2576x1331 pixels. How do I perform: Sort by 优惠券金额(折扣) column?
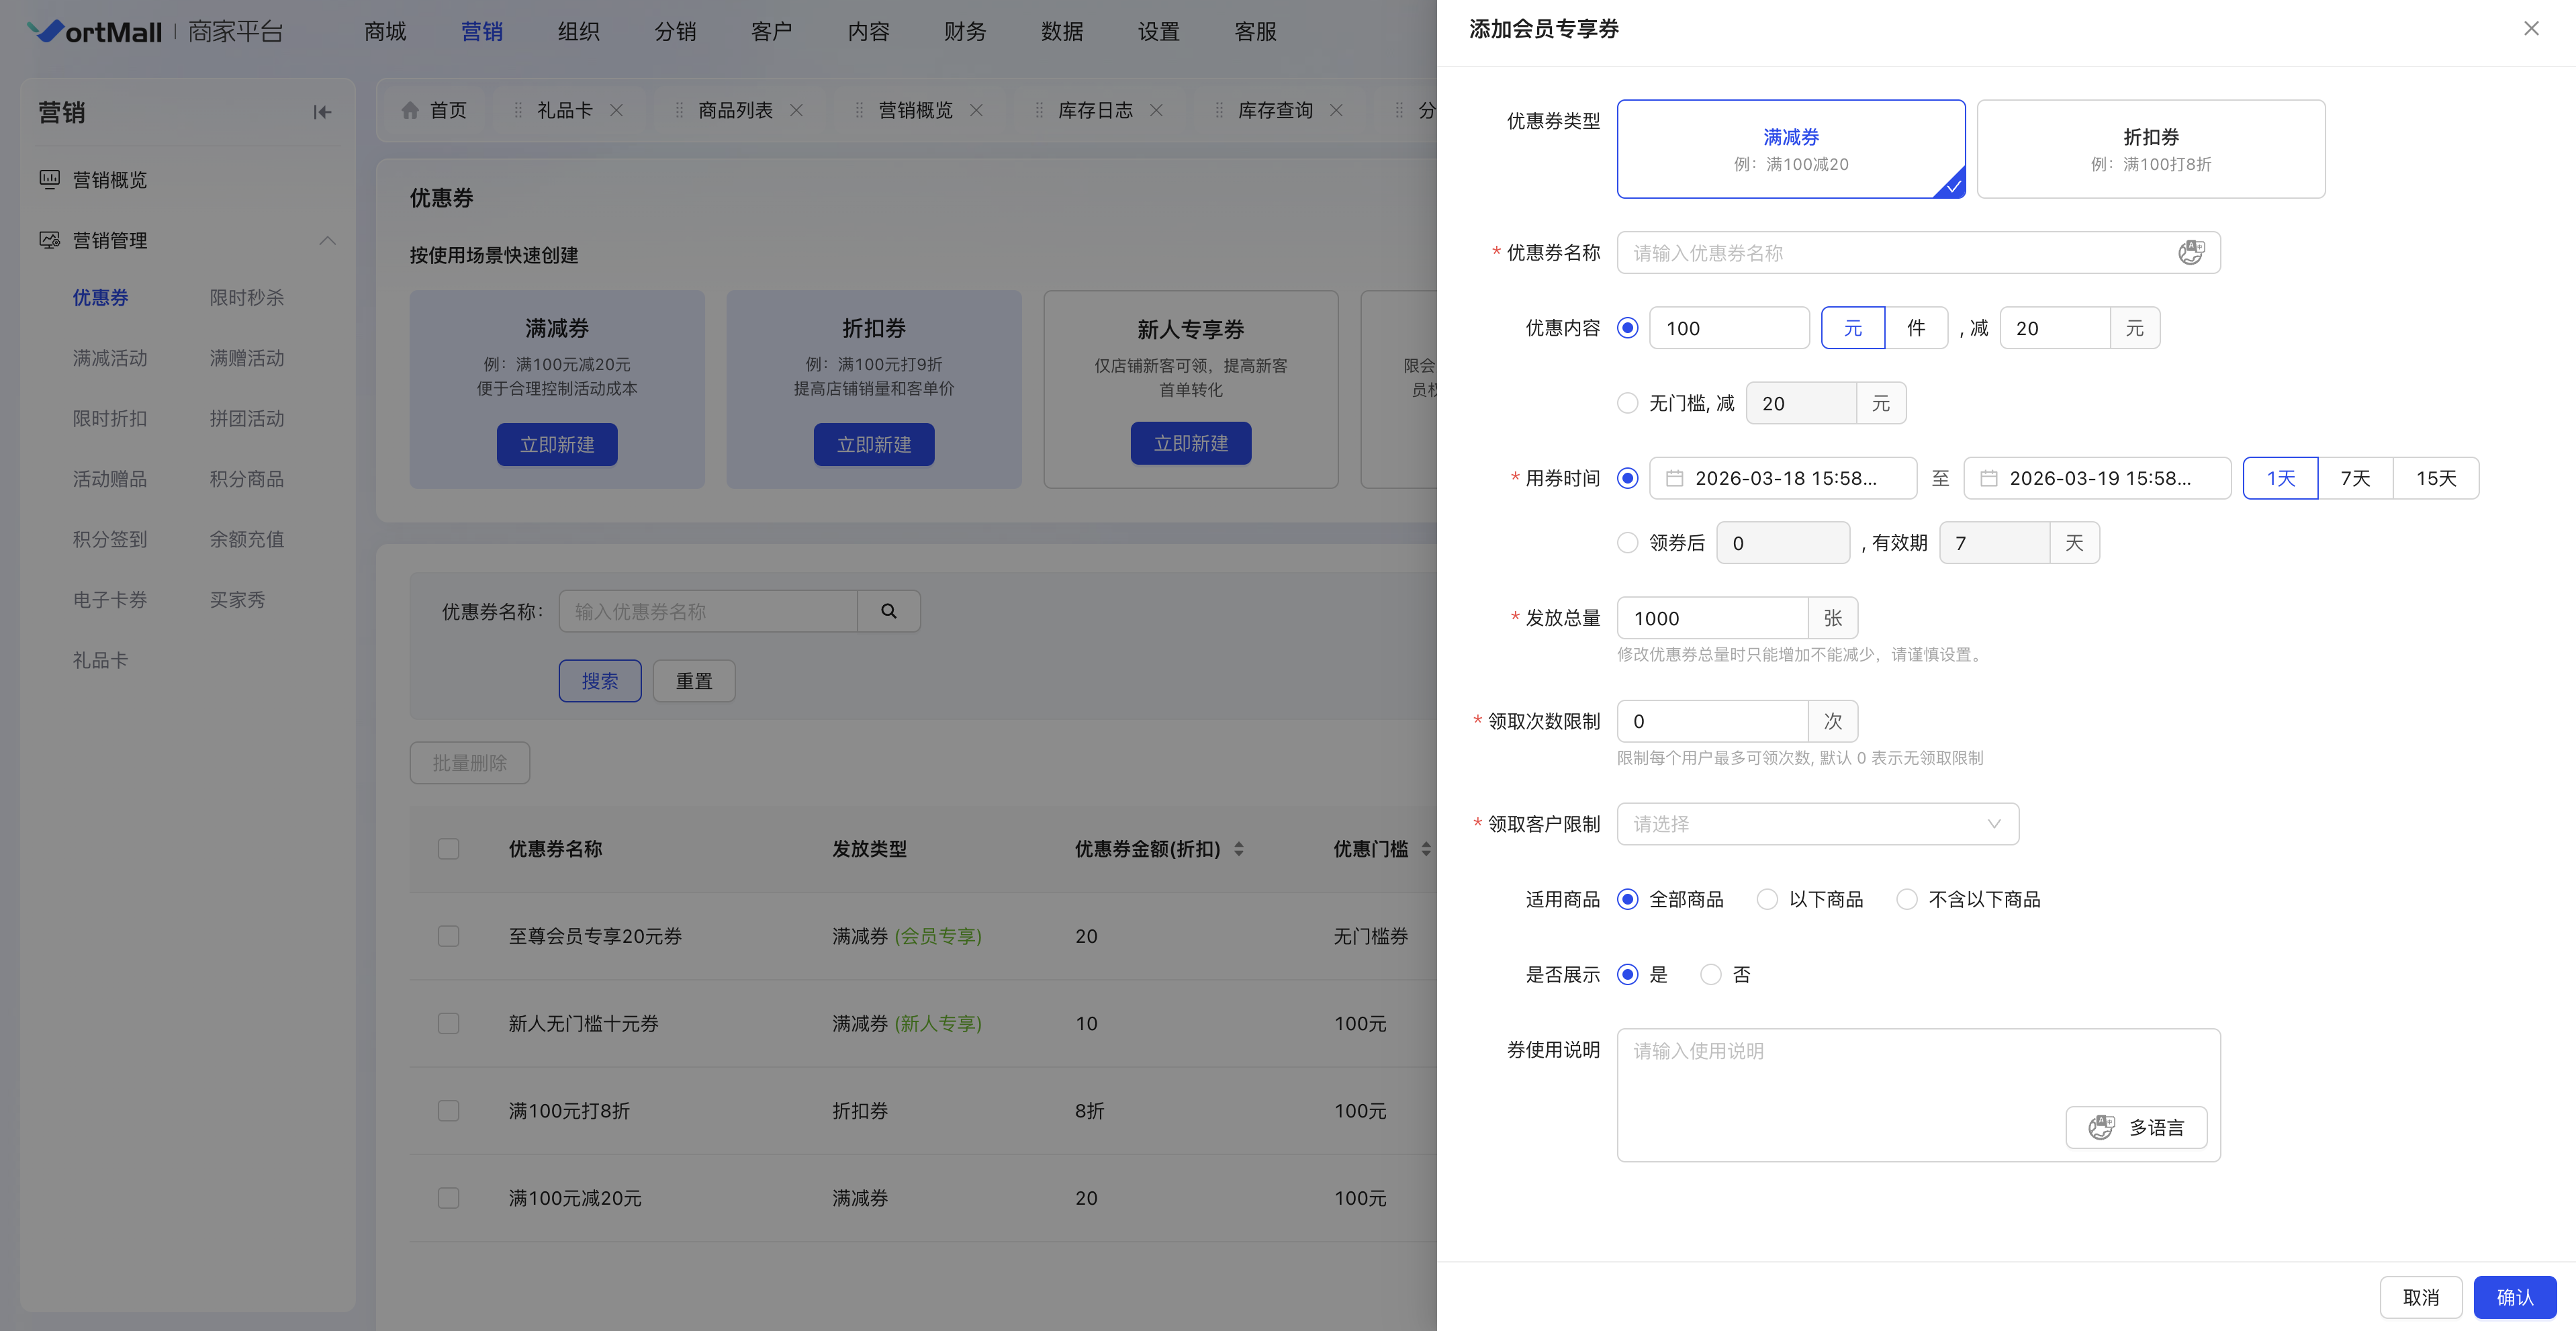pos(1239,849)
